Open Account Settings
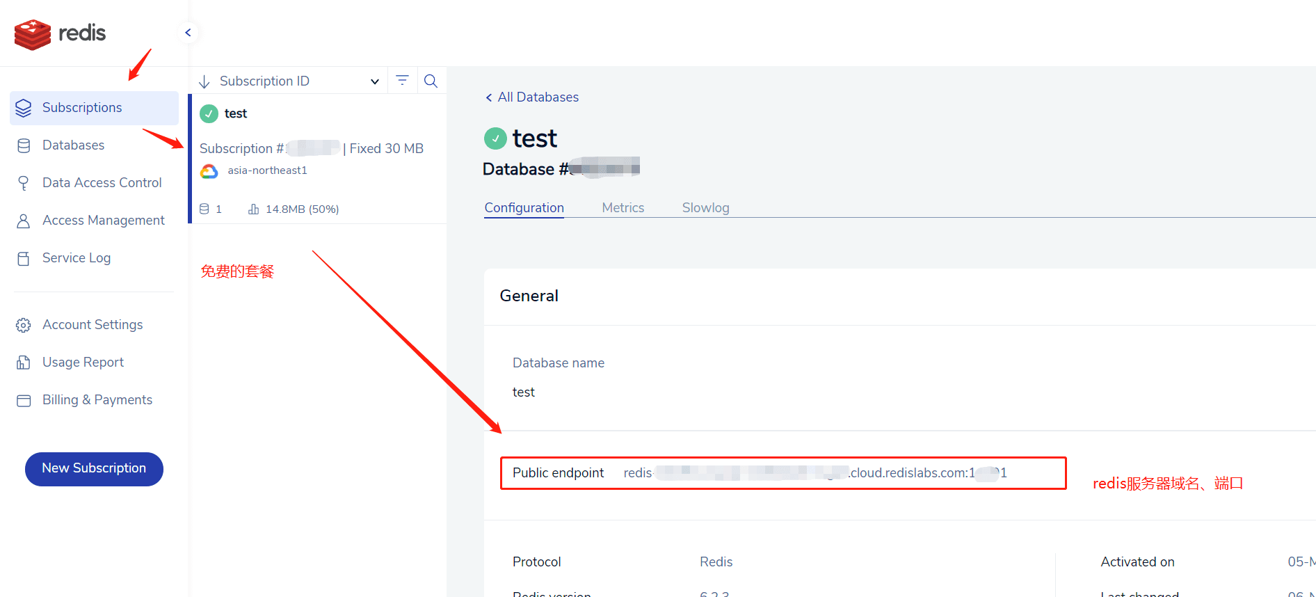 coord(94,325)
